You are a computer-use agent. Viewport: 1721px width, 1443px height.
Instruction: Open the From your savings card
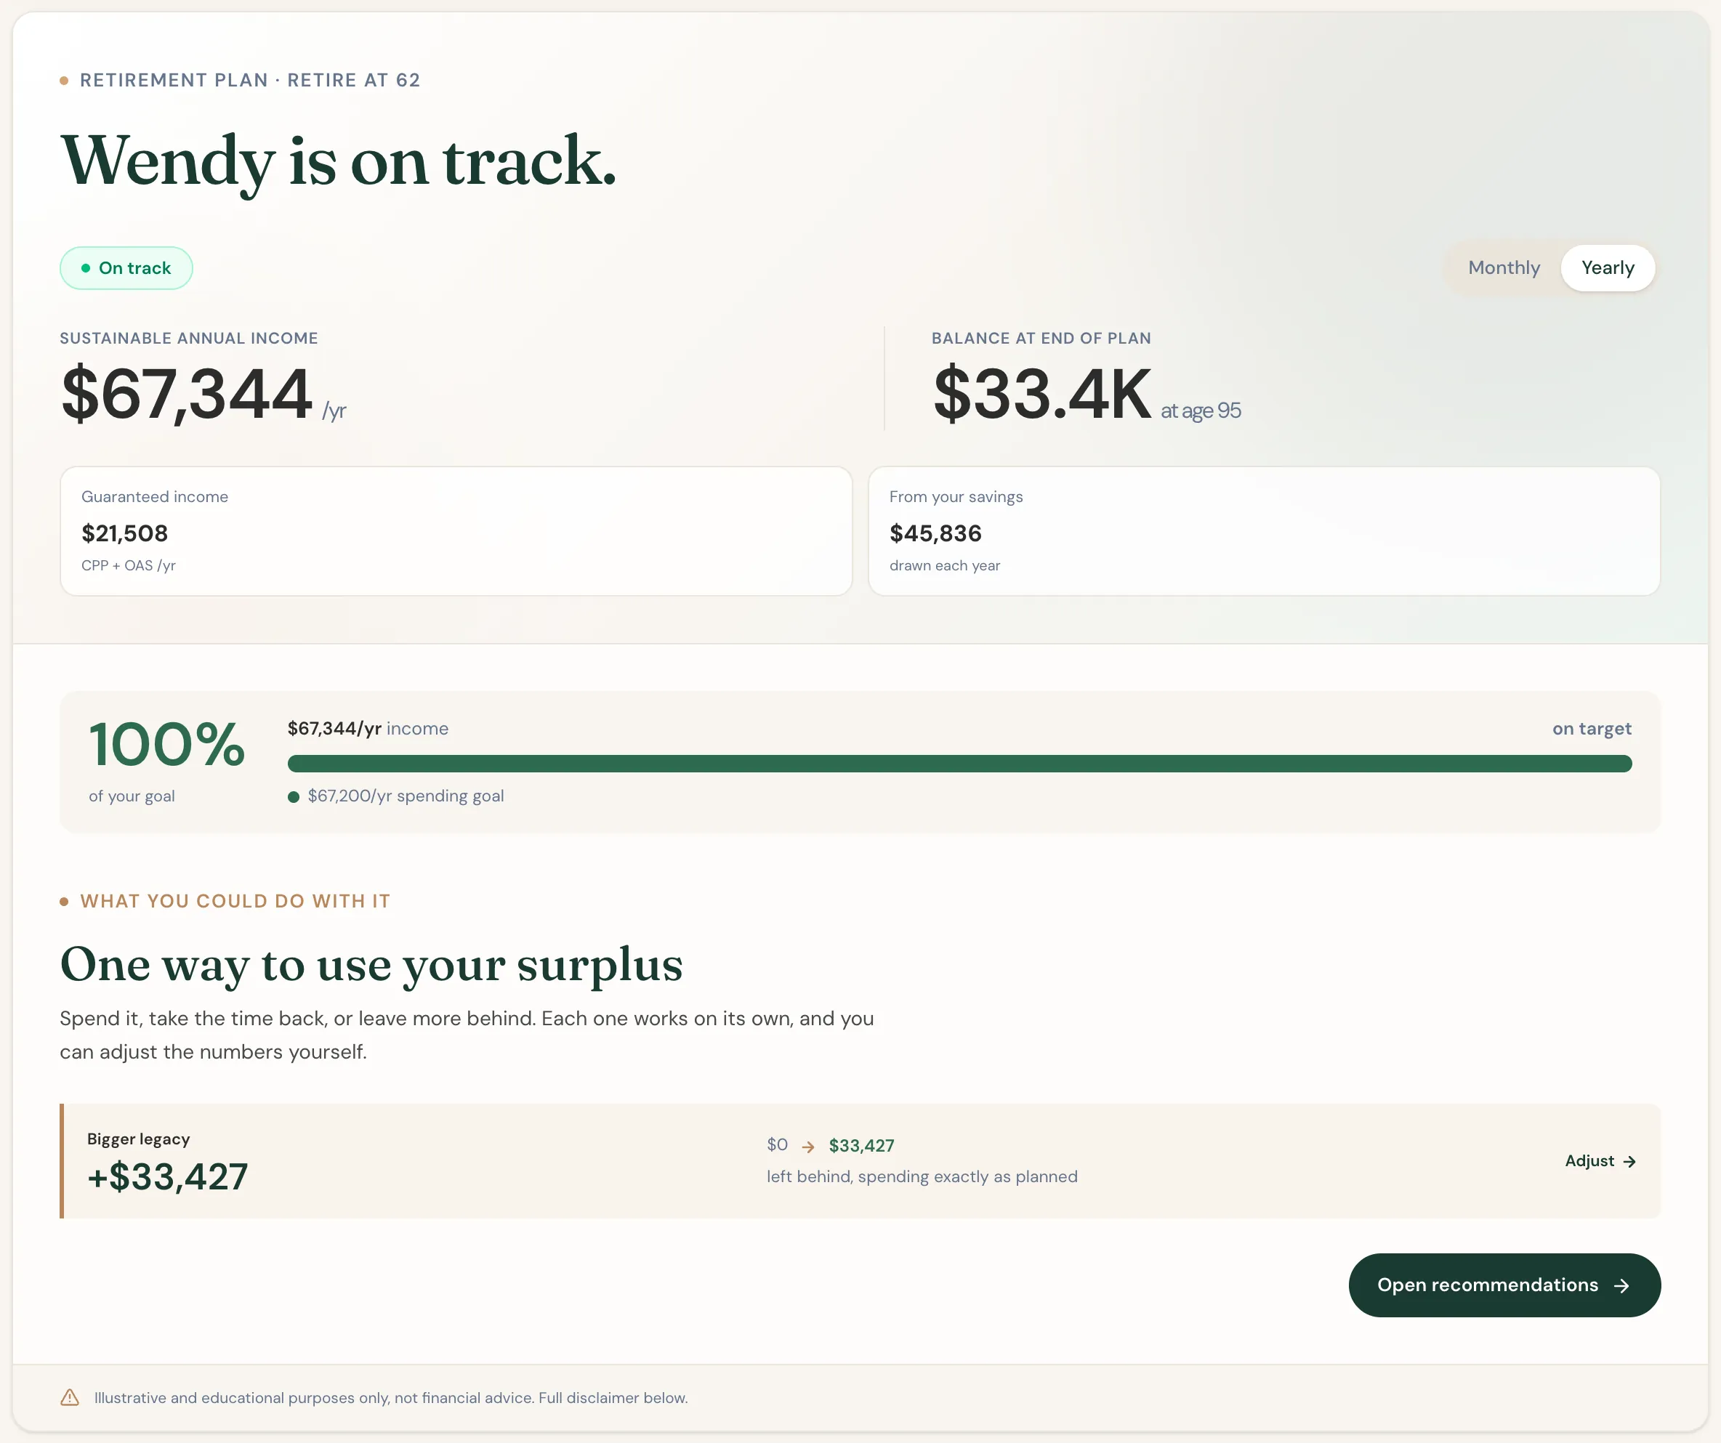tap(1264, 531)
